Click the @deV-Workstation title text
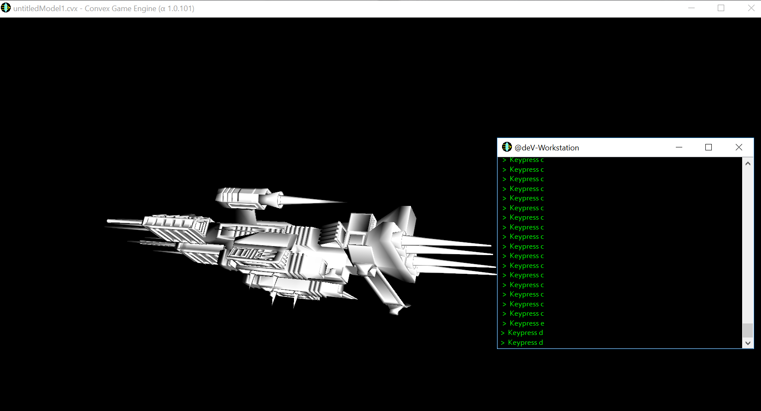Screen dimensions: 761x411 pyautogui.click(x=547, y=148)
